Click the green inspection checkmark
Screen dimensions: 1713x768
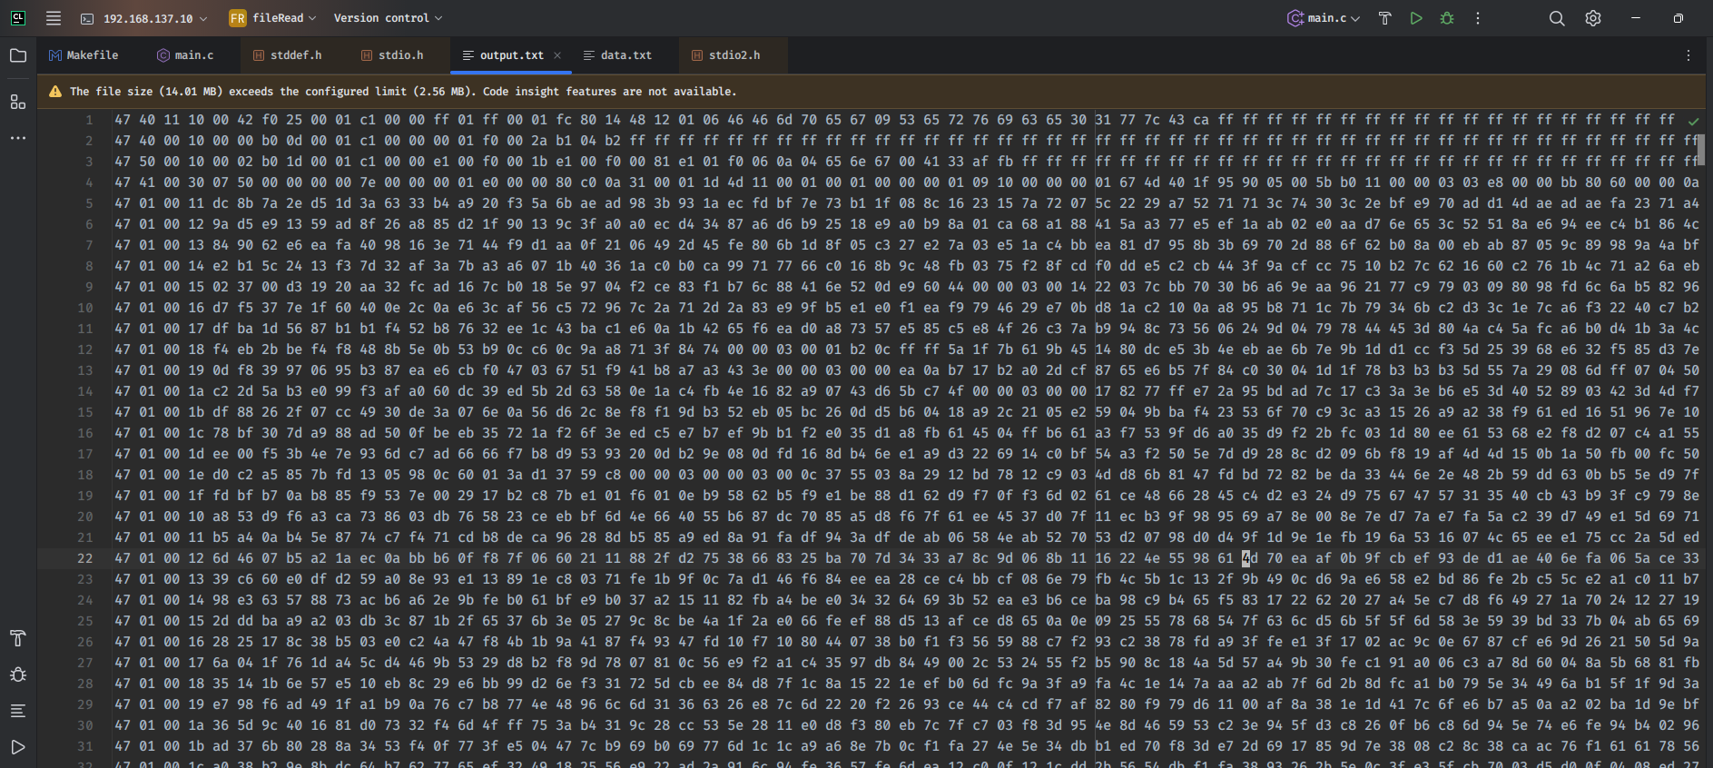pos(1693,121)
